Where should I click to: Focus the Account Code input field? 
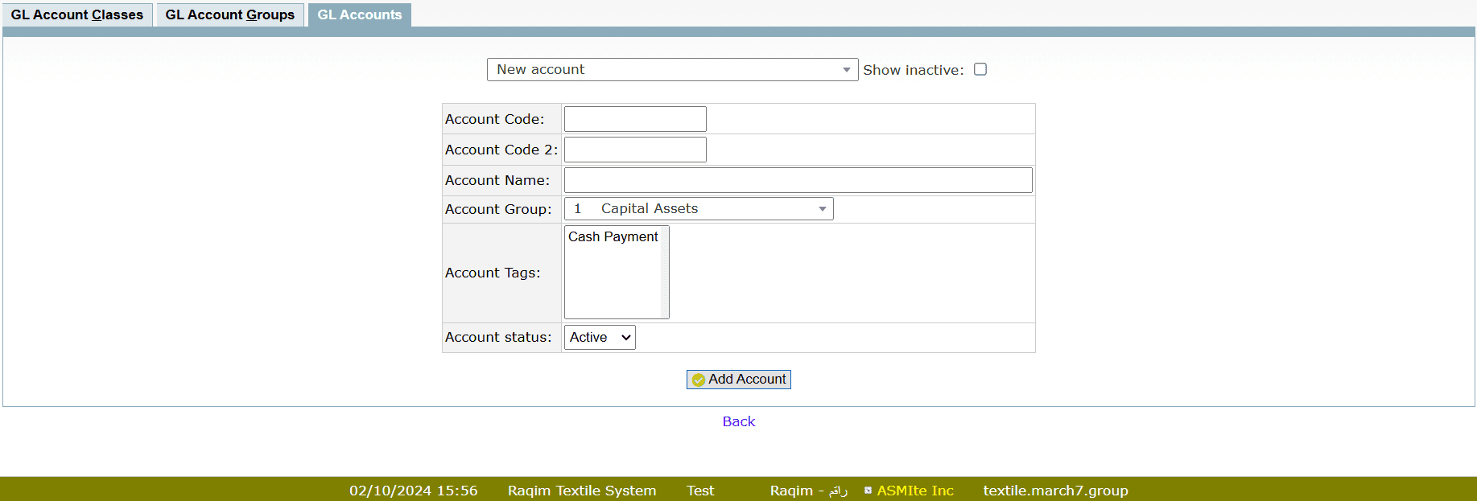coord(635,119)
